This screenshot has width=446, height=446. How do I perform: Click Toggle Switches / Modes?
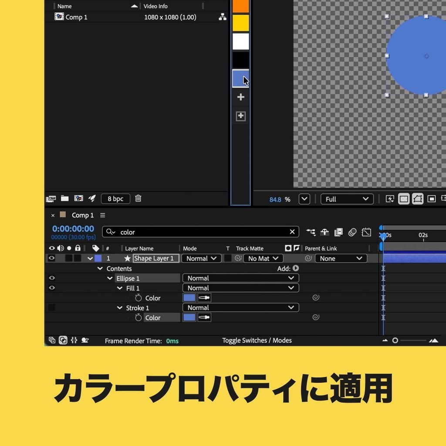[x=257, y=340]
